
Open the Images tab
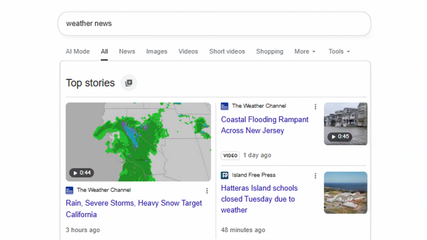pyautogui.click(x=157, y=52)
